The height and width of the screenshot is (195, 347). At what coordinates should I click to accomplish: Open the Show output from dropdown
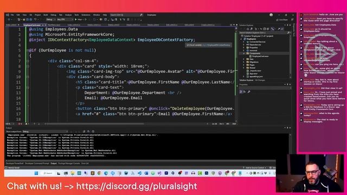[x=45, y=132]
